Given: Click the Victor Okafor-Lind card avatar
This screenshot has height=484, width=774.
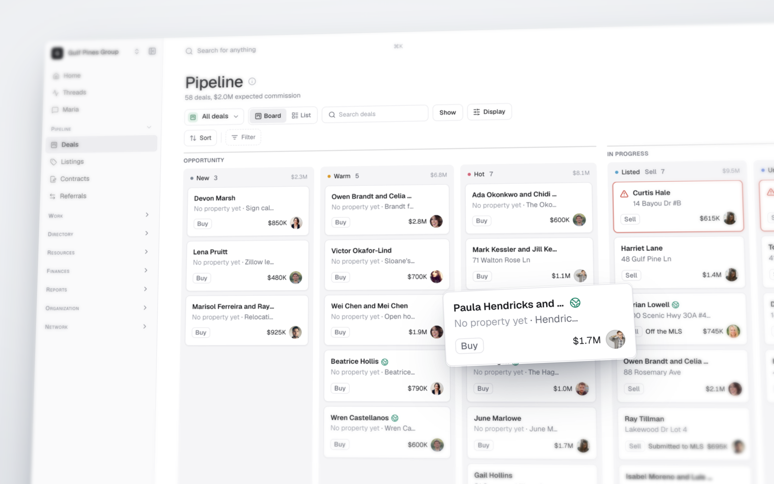Looking at the screenshot, I should click(x=436, y=276).
